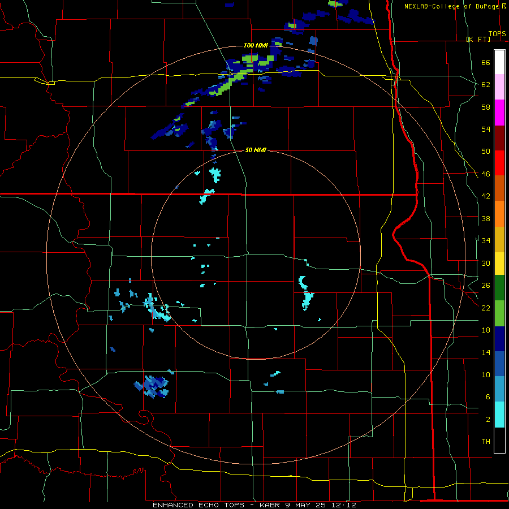This screenshot has width=509, height=509.
Task: Click the 50 value on the color scale
Action: pos(486,152)
